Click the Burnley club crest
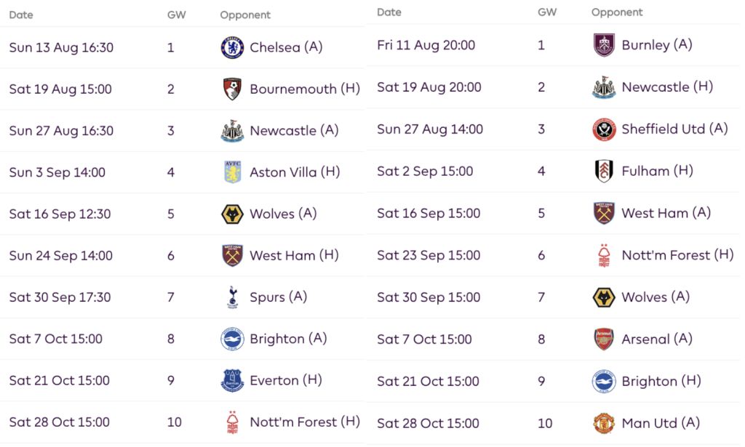Image resolution: width=745 pixels, height=447 pixels. pos(604,45)
